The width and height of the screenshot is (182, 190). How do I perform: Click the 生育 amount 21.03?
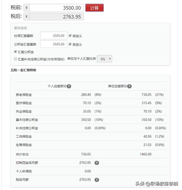[147, 145]
